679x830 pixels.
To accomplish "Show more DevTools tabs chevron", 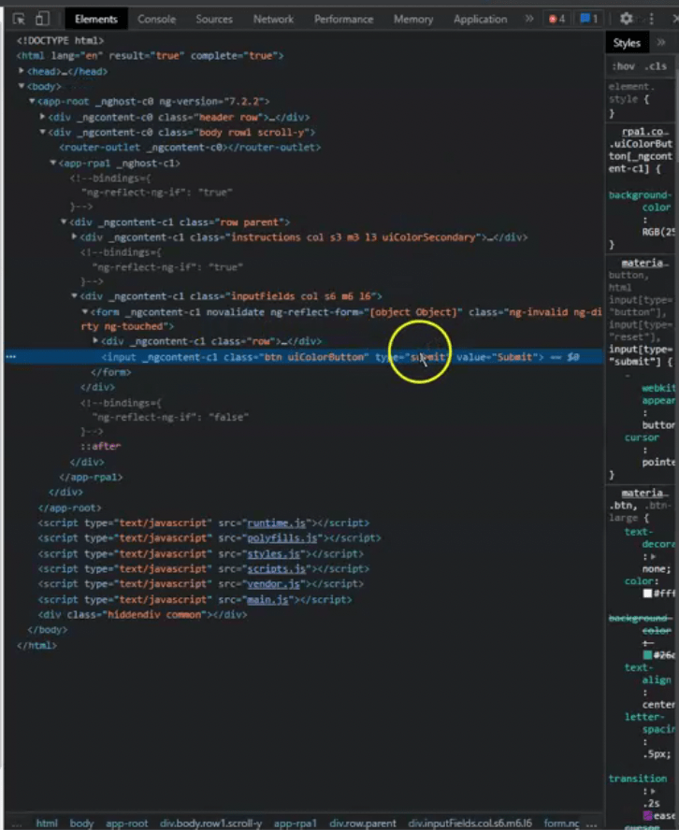I will [528, 19].
